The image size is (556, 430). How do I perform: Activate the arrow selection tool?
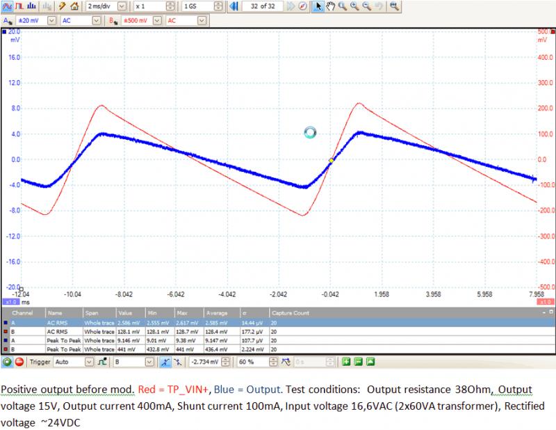coord(318,6)
